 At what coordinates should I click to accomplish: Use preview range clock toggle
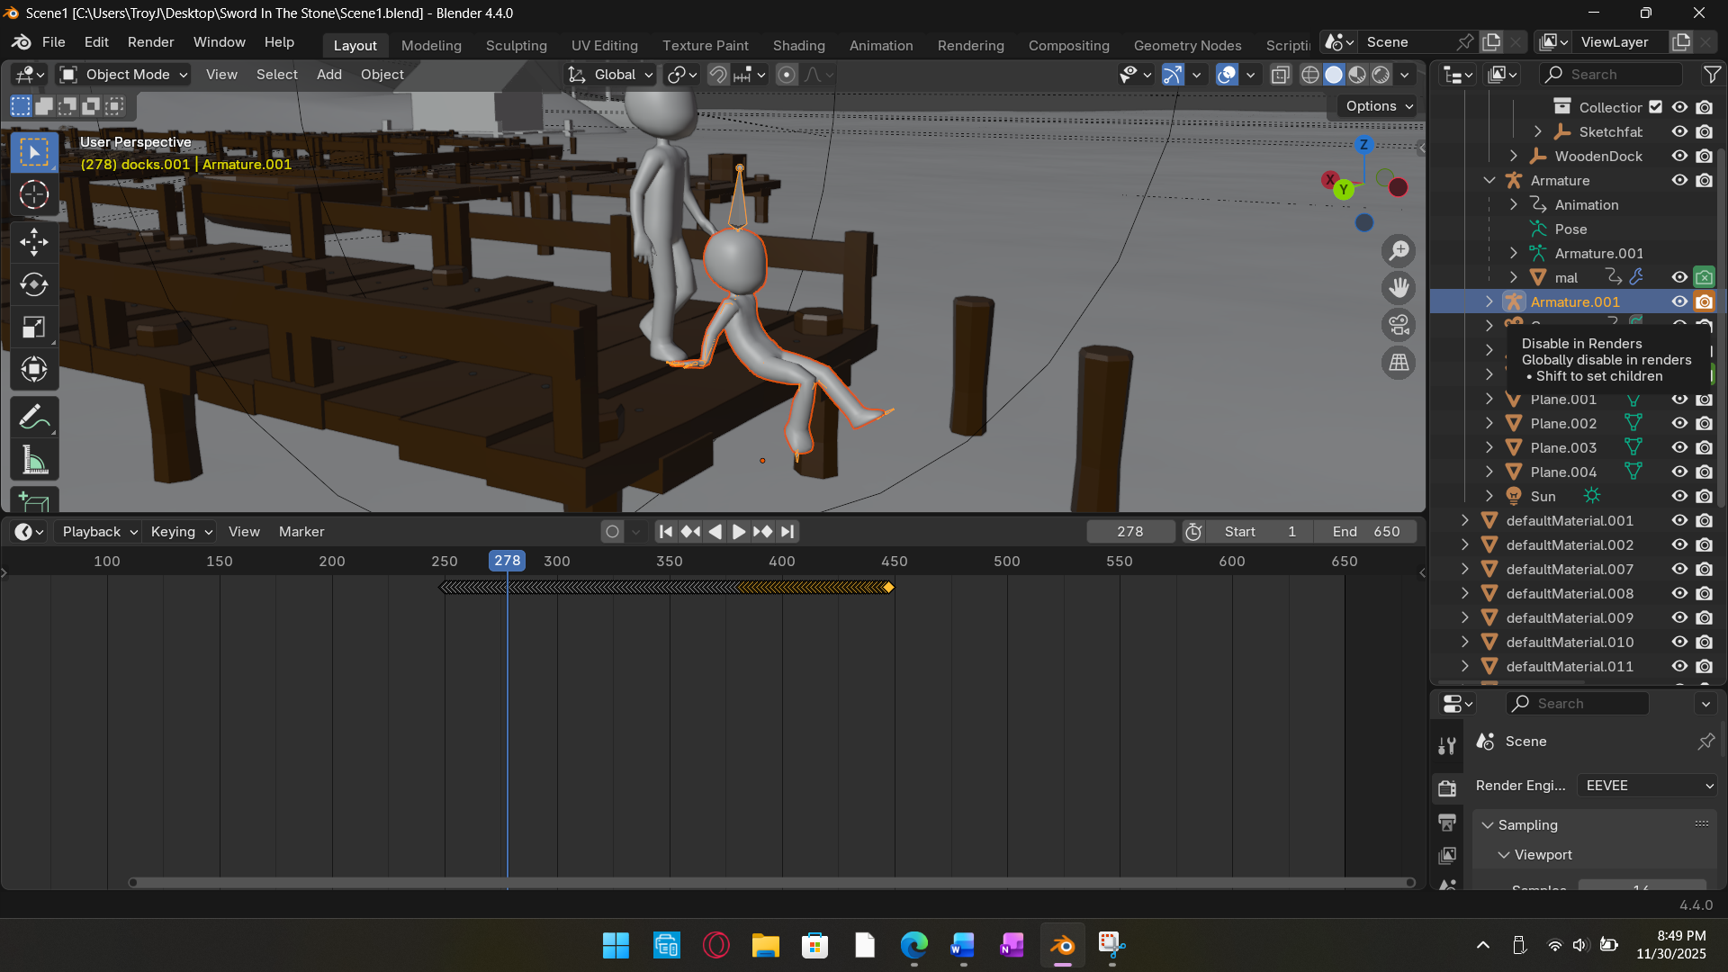pos(1193,532)
